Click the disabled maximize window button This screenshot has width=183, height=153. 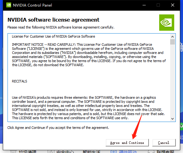tap(158, 5)
